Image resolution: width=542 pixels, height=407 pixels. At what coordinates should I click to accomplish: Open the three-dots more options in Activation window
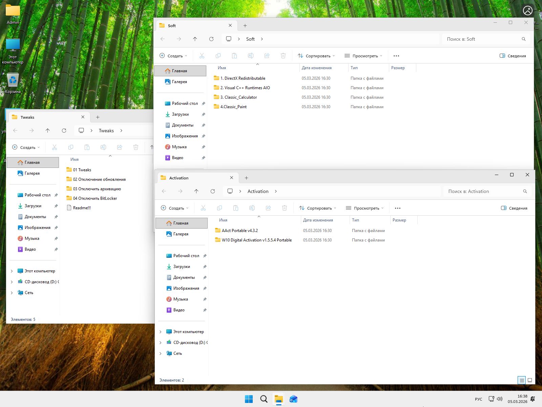click(x=398, y=208)
